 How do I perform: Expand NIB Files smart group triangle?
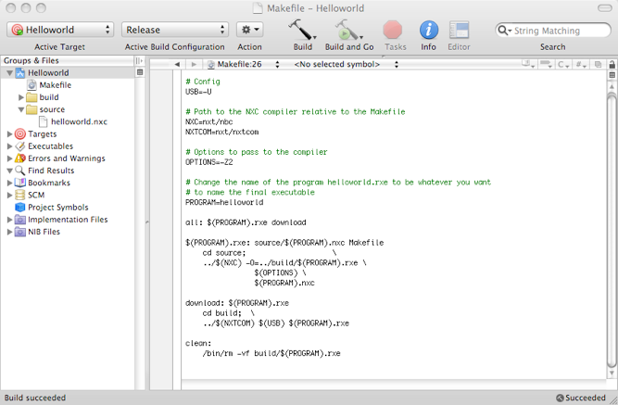[x=10, y=232]
